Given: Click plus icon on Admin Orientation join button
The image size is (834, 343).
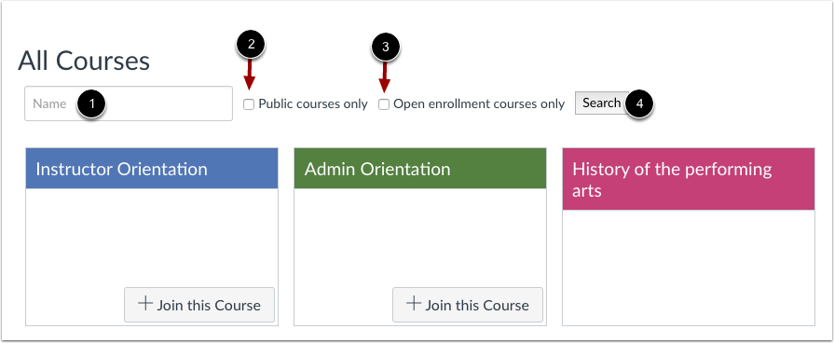Looking at the screenshot, I should tap(414, 304).
